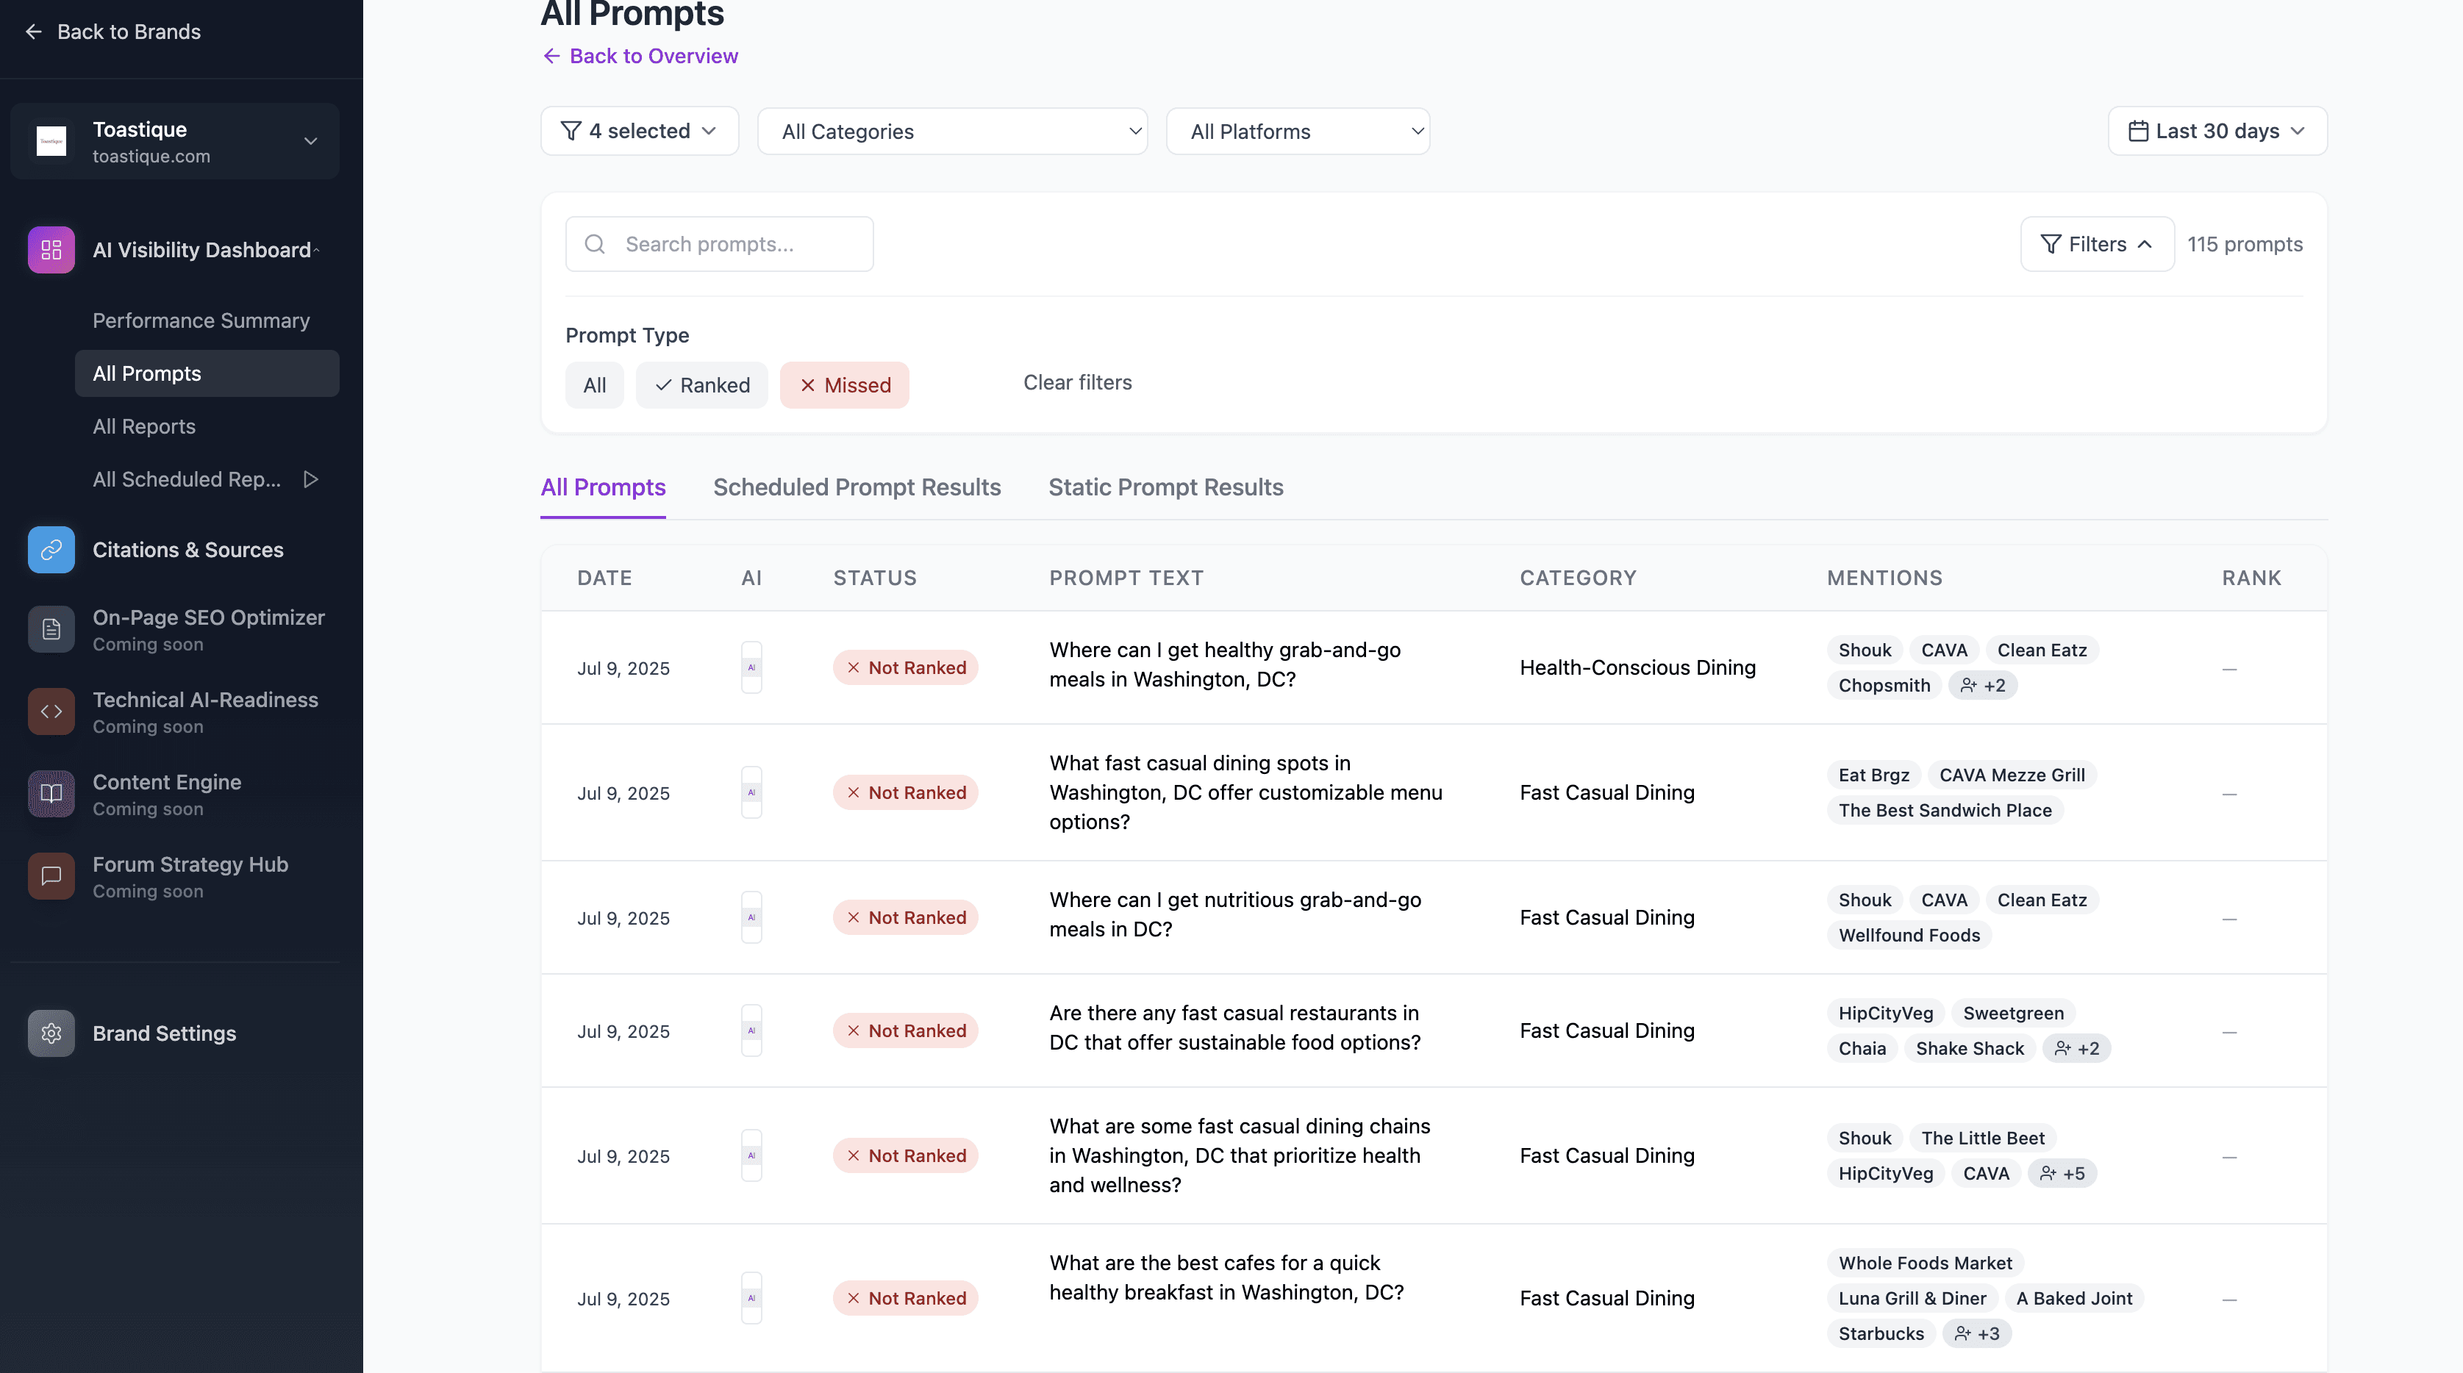Screen dimensions: 2463x1373
Task: Click Clear filters
Action: (x=1078, y=382)
